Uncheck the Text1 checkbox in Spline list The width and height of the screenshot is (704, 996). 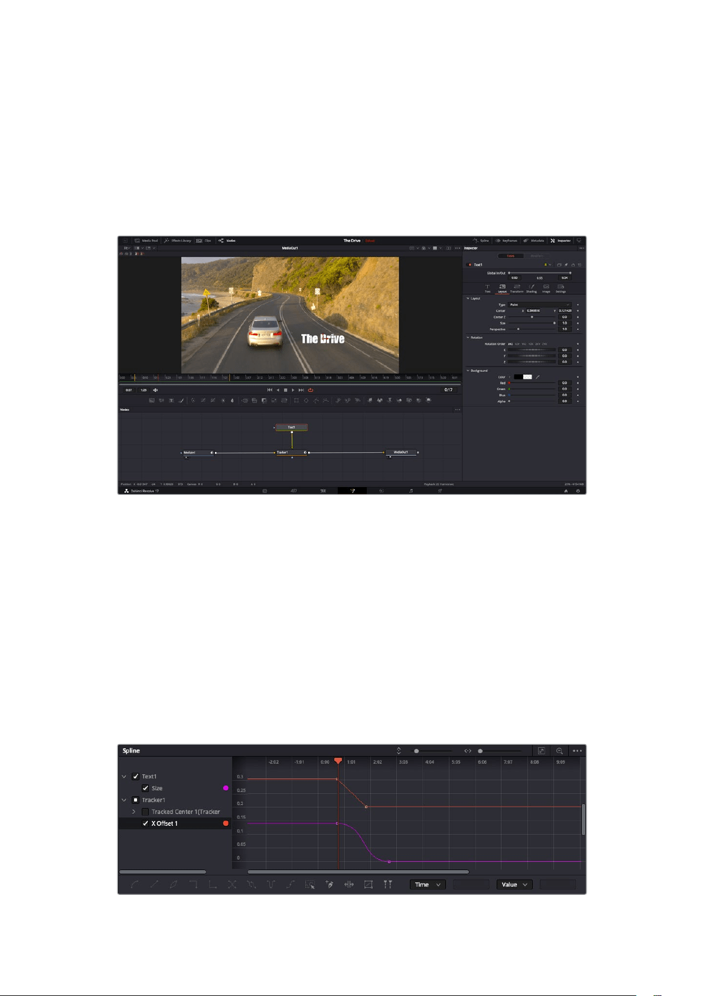tap(136, 777)
